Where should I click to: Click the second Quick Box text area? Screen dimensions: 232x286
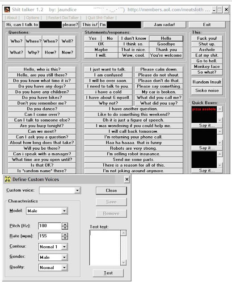(204, 137)
